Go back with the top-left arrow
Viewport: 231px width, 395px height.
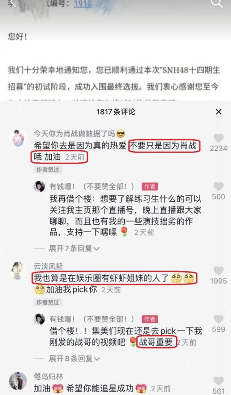pos(12,3)
